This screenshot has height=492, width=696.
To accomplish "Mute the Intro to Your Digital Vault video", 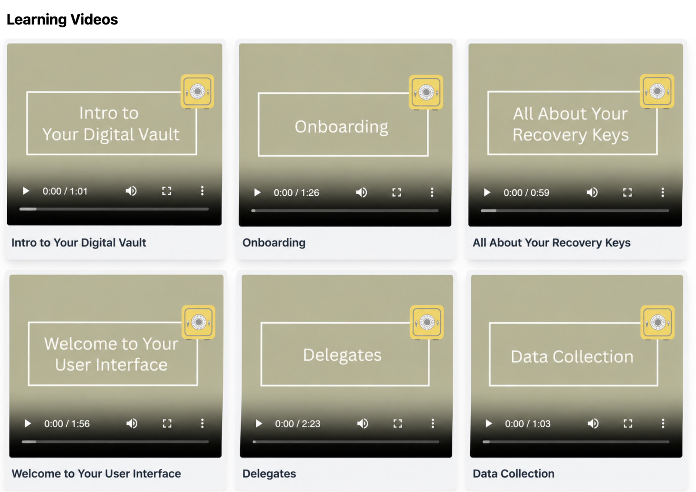I will click(x=131, y=191).
